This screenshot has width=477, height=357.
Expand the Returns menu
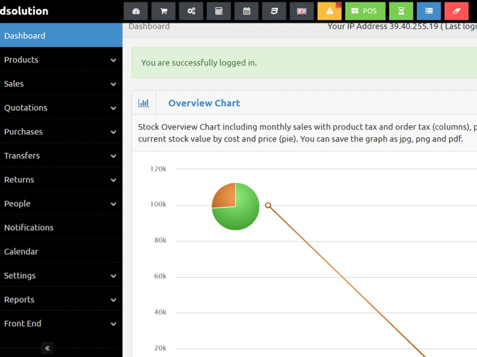pyautogui.click(x=61, y=179)
